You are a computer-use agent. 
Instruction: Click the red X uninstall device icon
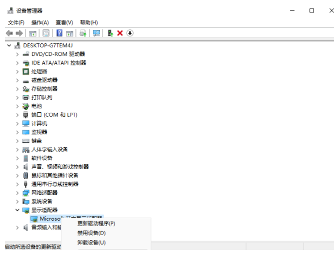pyautogui.click(x=120, y=33)
